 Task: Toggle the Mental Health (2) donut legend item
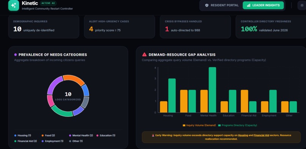81,135
